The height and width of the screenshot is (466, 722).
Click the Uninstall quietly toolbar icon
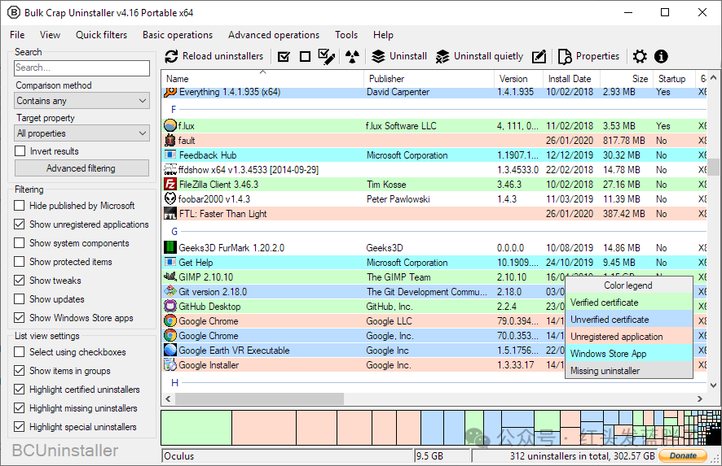point(442,57)
